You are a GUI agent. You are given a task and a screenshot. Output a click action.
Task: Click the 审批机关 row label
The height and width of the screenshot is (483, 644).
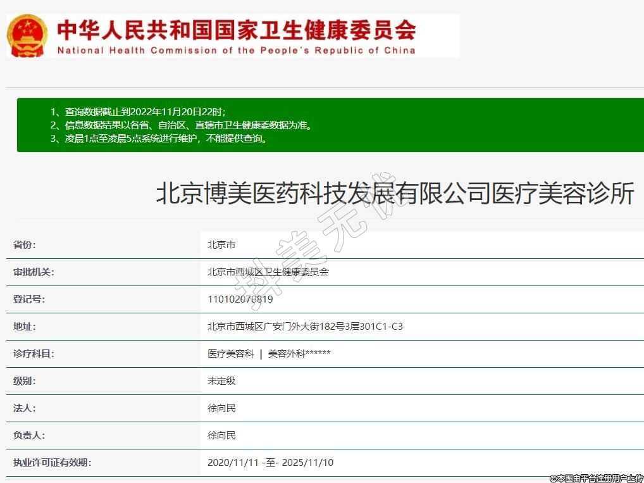(34, 272)
